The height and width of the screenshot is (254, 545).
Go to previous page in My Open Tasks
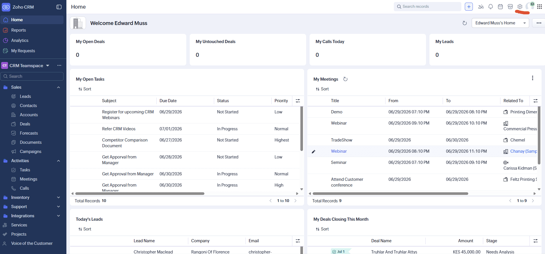coord(270,201)
